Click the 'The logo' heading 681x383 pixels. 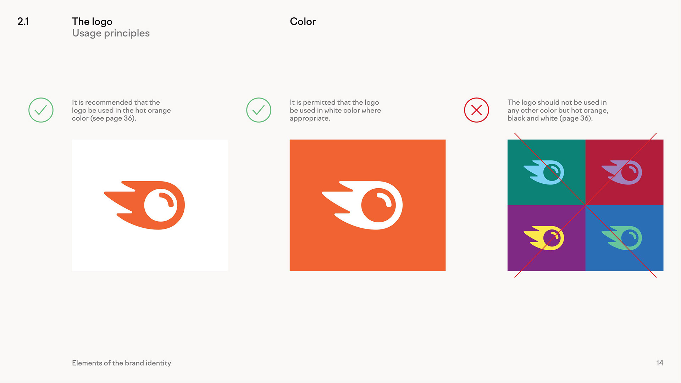[x=92, y=22]
